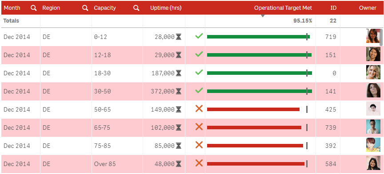Open owner photo for ID 151

pos(373,54)
